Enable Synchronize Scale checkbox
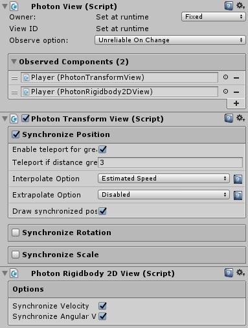The height and width of the screenshot is (328, 248). coord(16,255)
